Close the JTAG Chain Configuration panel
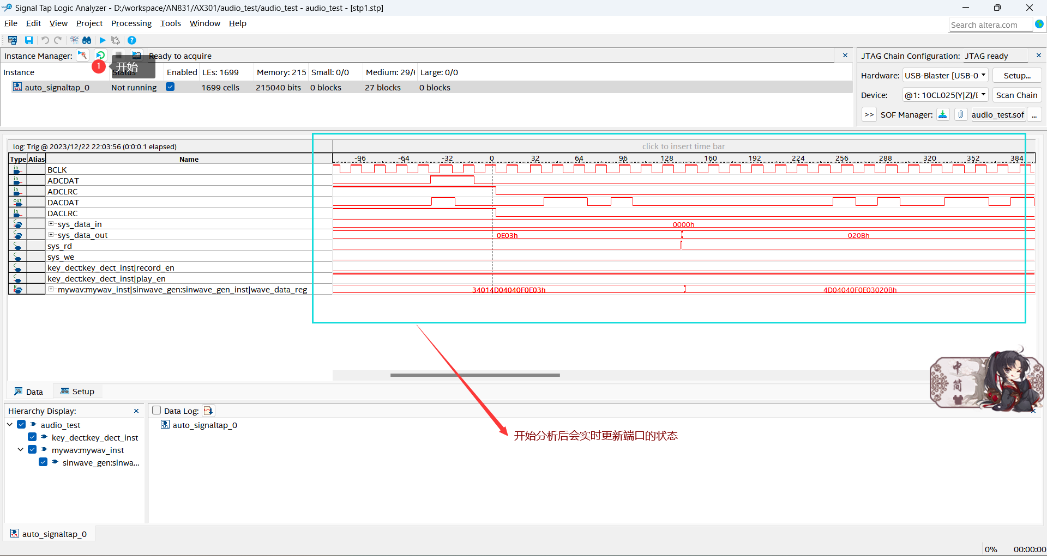Screen dimensions: 1047x556 (1039, 56)
